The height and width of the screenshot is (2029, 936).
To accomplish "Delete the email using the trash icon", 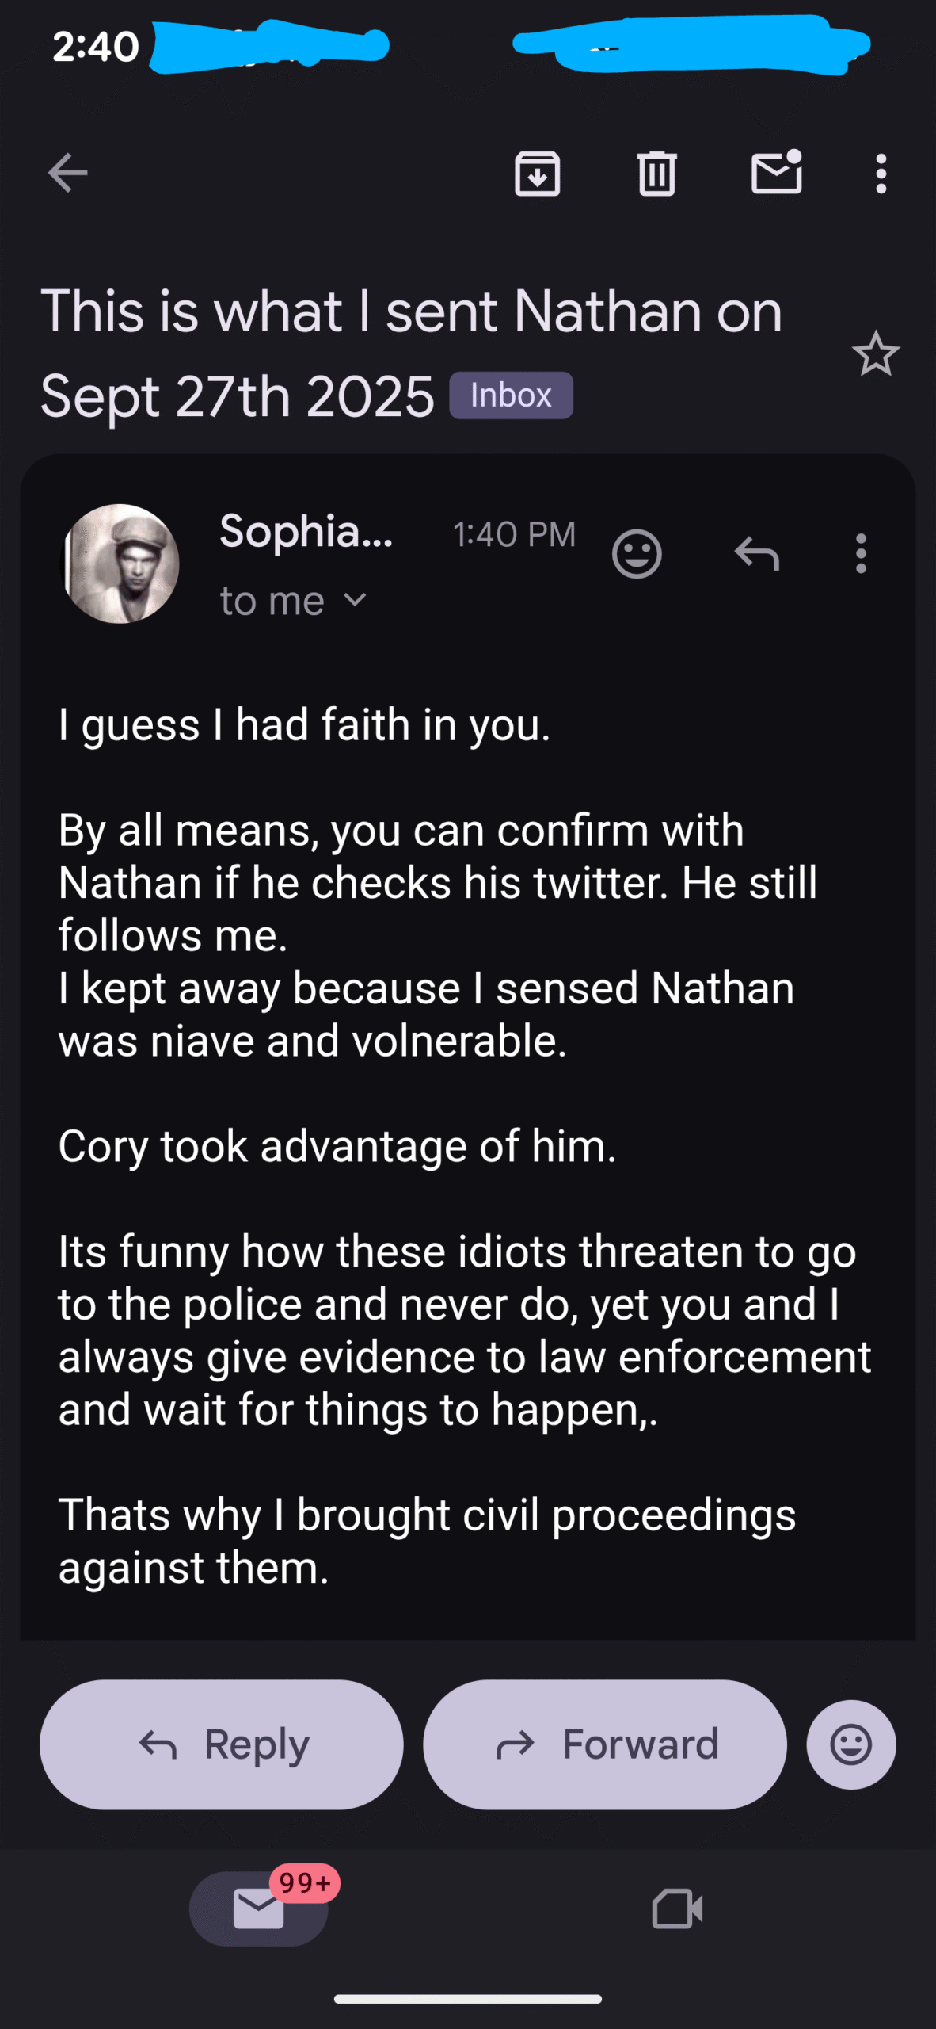I will 656,173.
